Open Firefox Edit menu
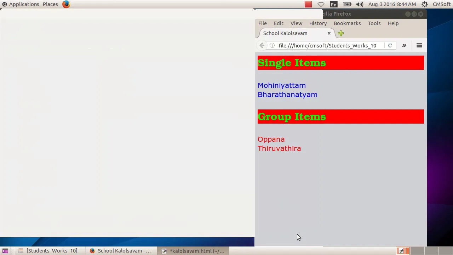 (279, 23)
